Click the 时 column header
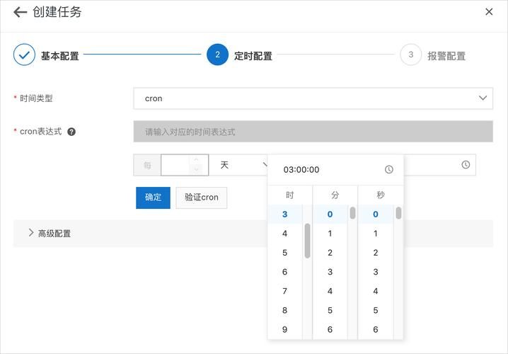Screen dimensions: 508x354 tap(289, 195)
